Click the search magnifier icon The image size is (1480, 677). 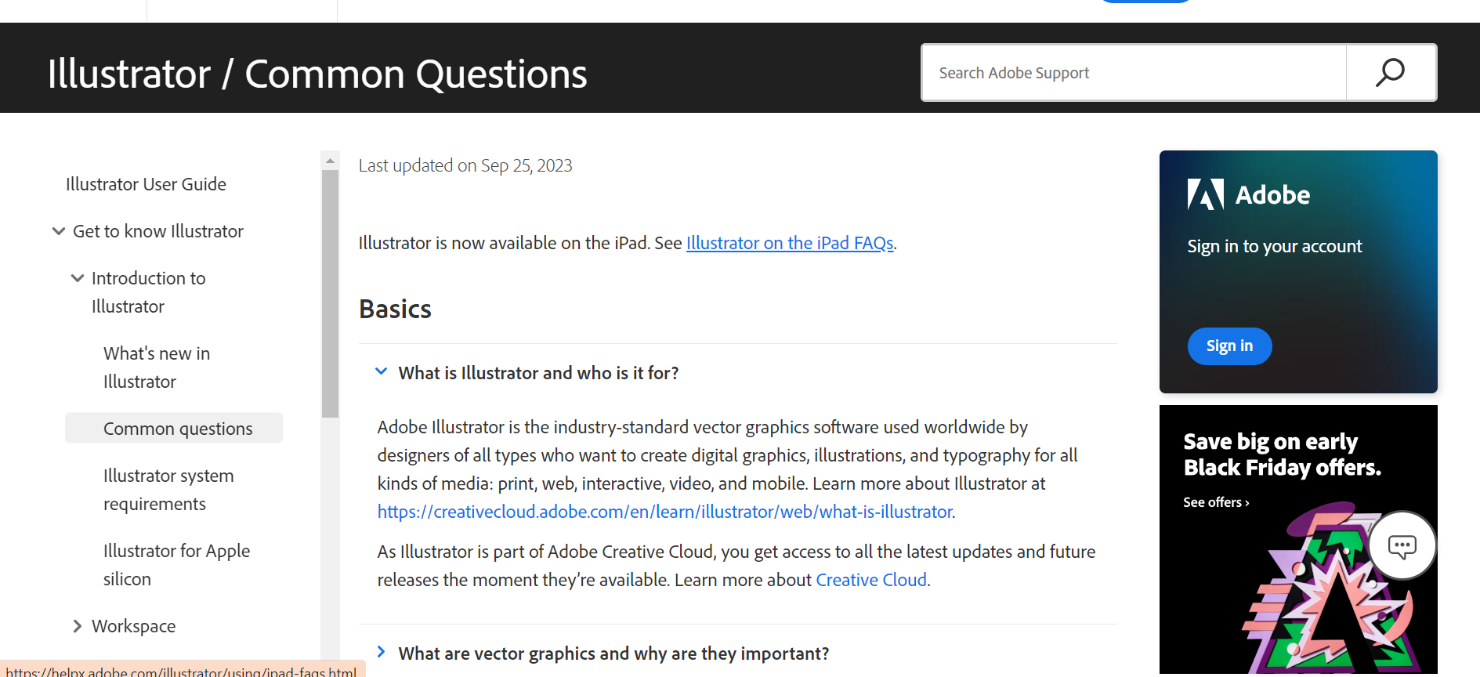1391,73
